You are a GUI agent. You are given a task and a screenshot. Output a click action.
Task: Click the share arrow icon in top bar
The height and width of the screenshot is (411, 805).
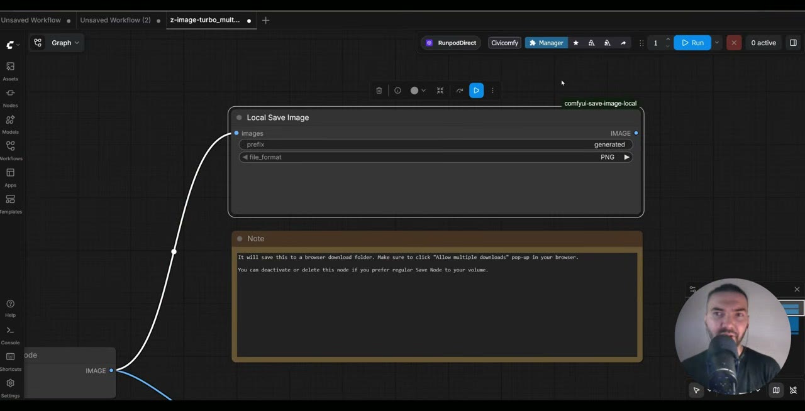pos(623,43)
